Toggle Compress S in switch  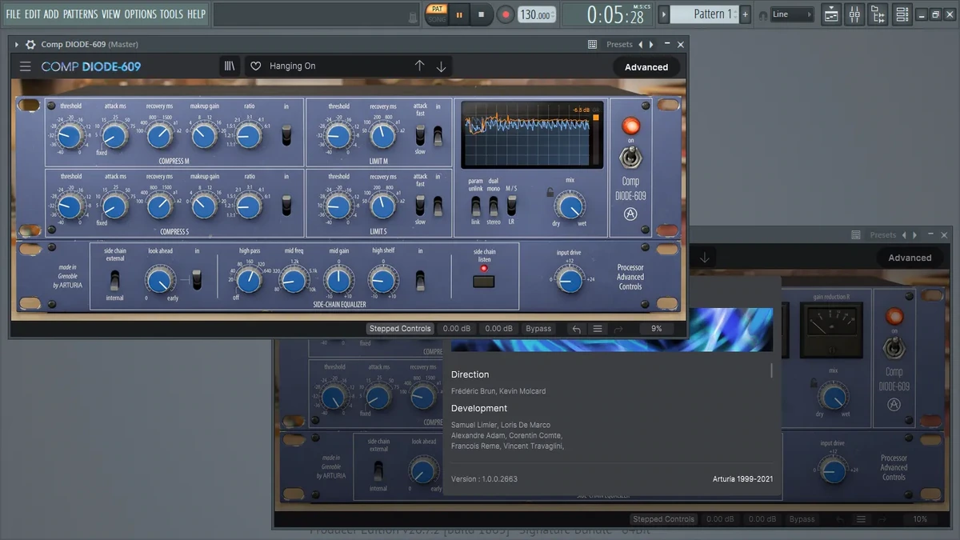(286, 205)
